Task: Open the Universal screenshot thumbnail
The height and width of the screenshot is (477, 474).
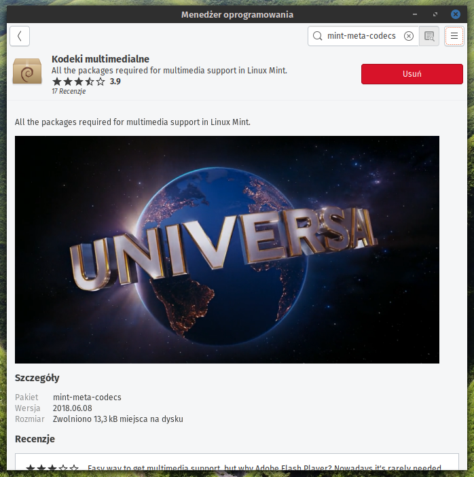Action: coord(227,249)
